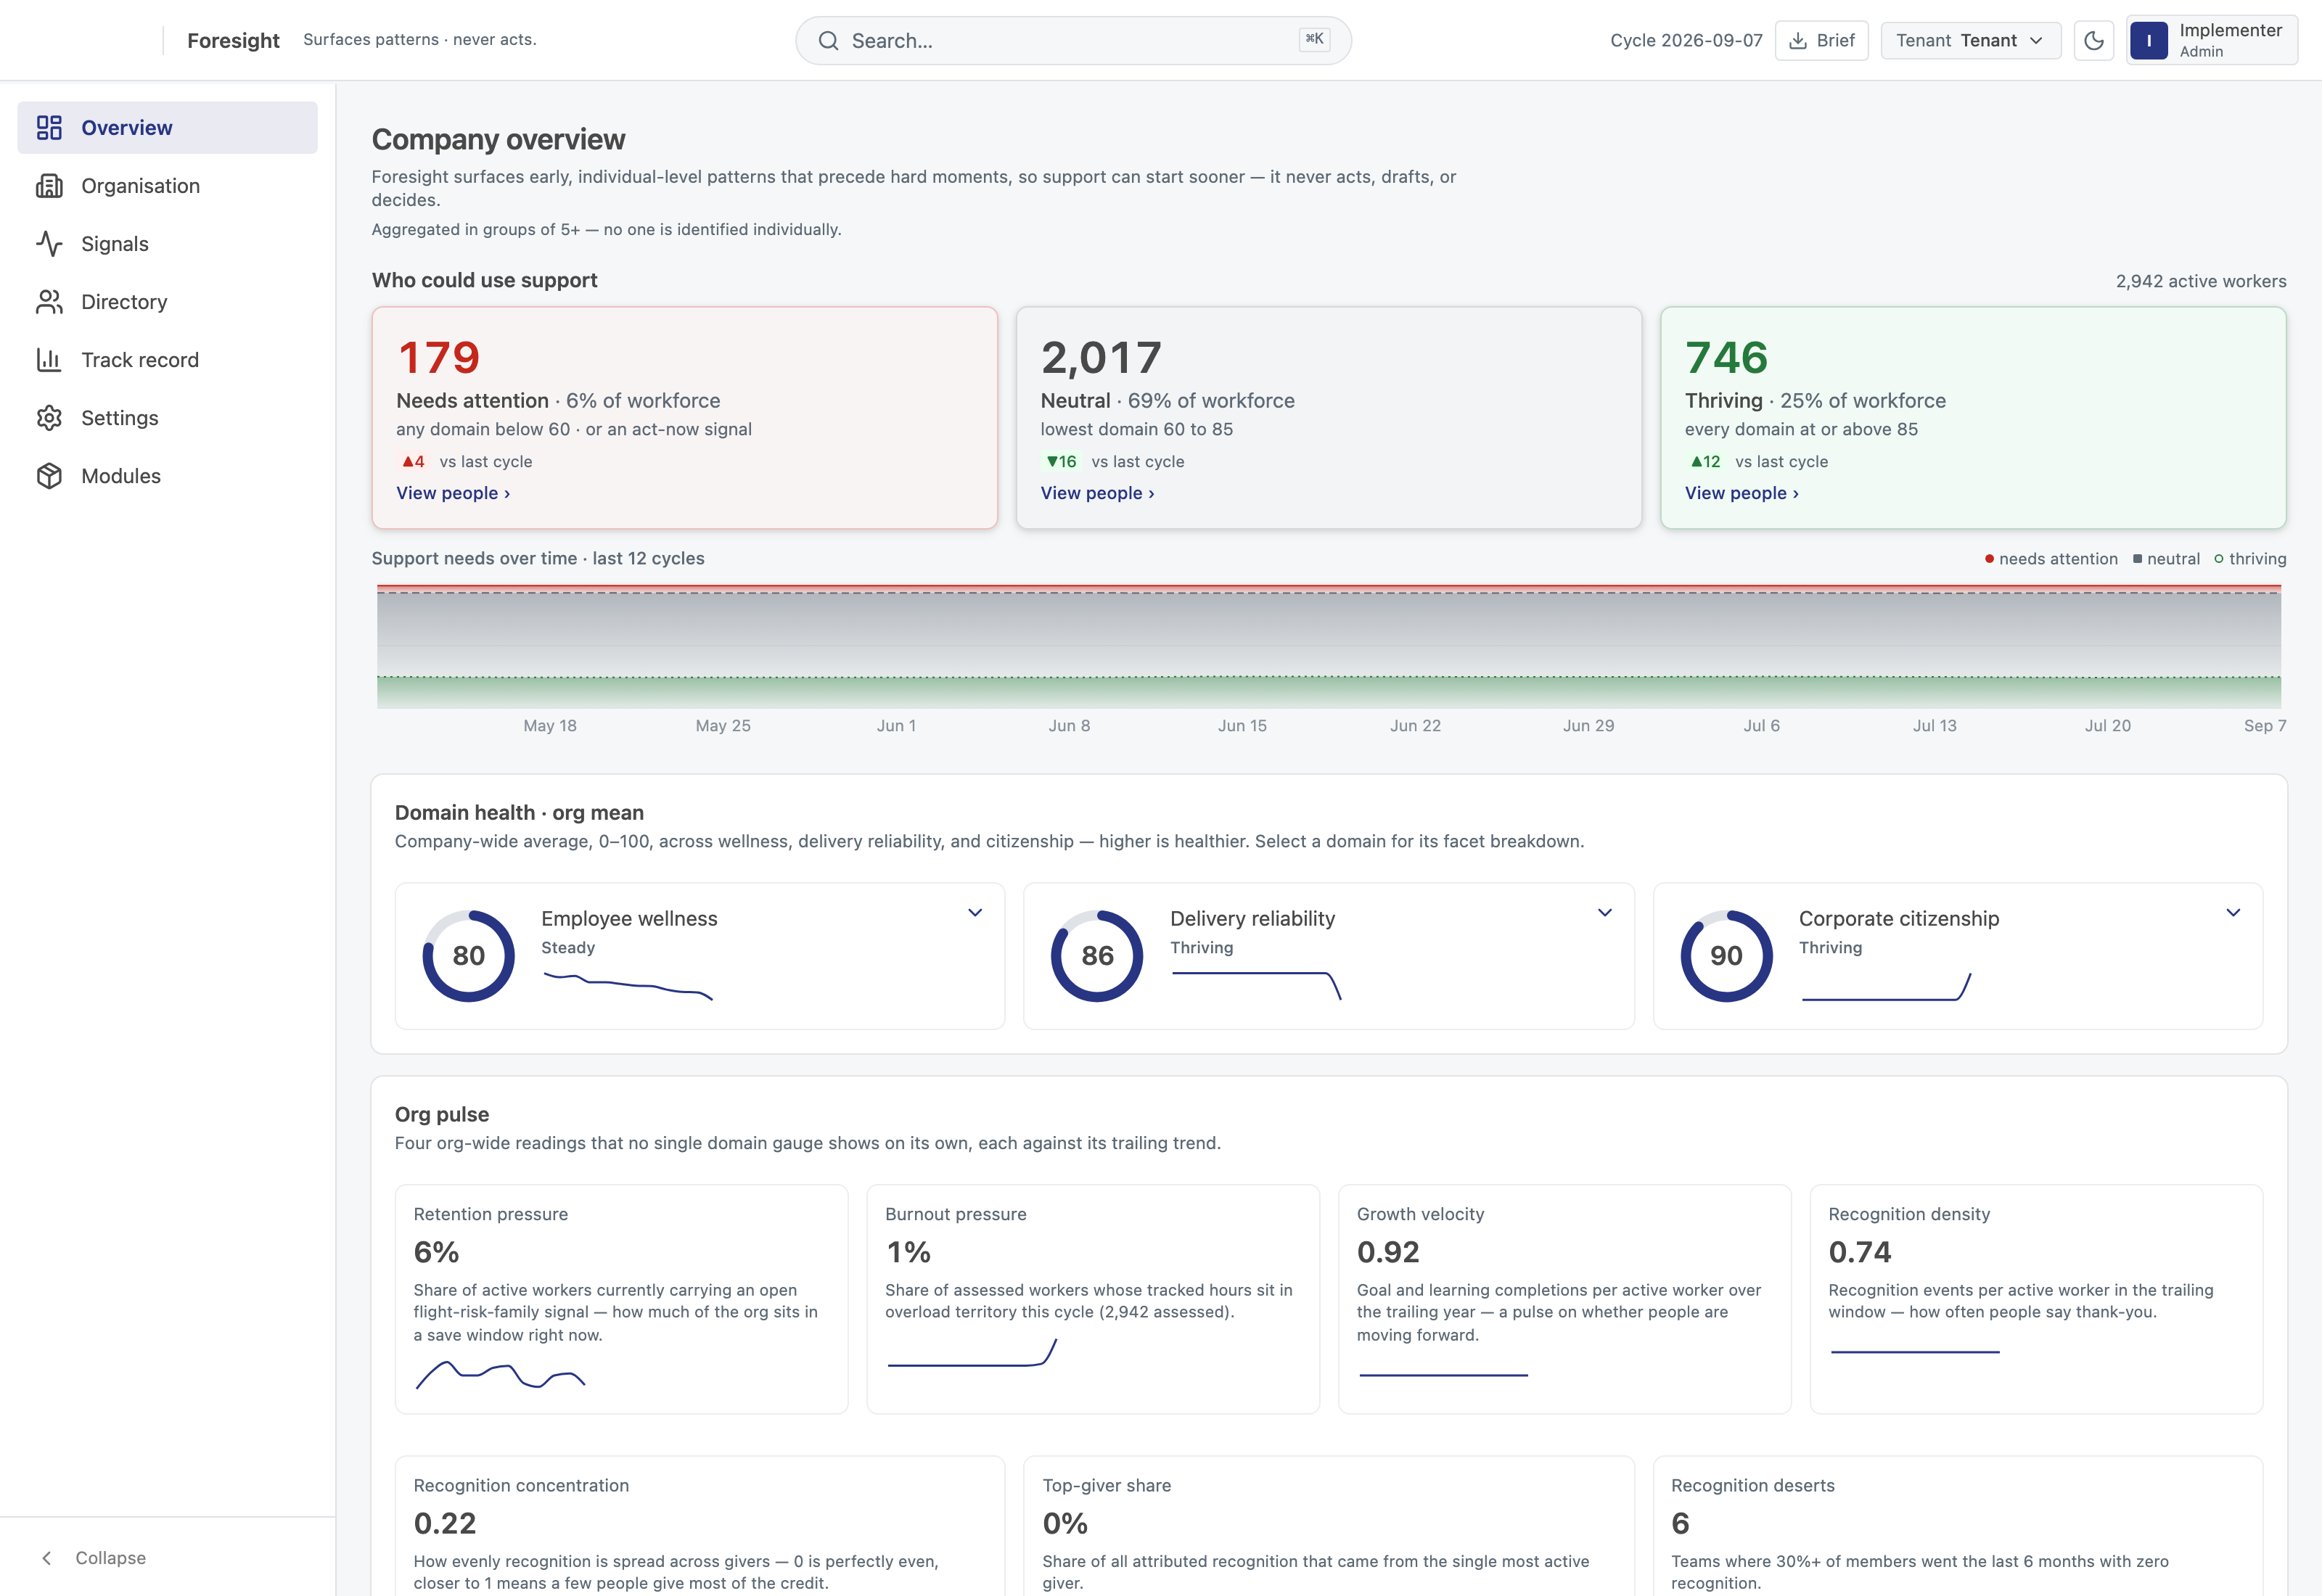This screenshot has width=2322, height=1596.
Task: Click the download icon on Brief button
Action: click(x=1797, y=41)
